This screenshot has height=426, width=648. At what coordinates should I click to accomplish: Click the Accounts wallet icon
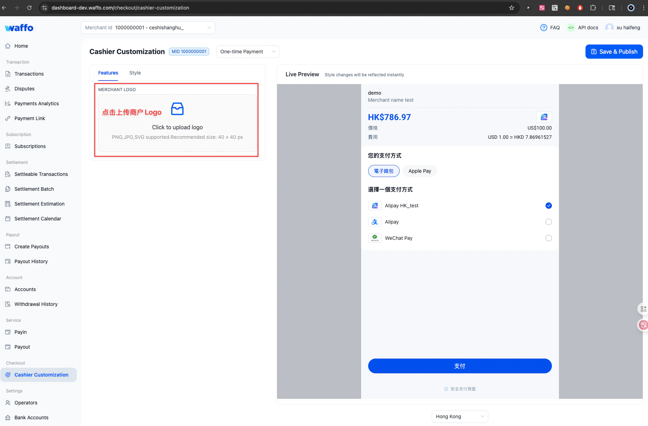pyautogui.click(x=8, y=289)
